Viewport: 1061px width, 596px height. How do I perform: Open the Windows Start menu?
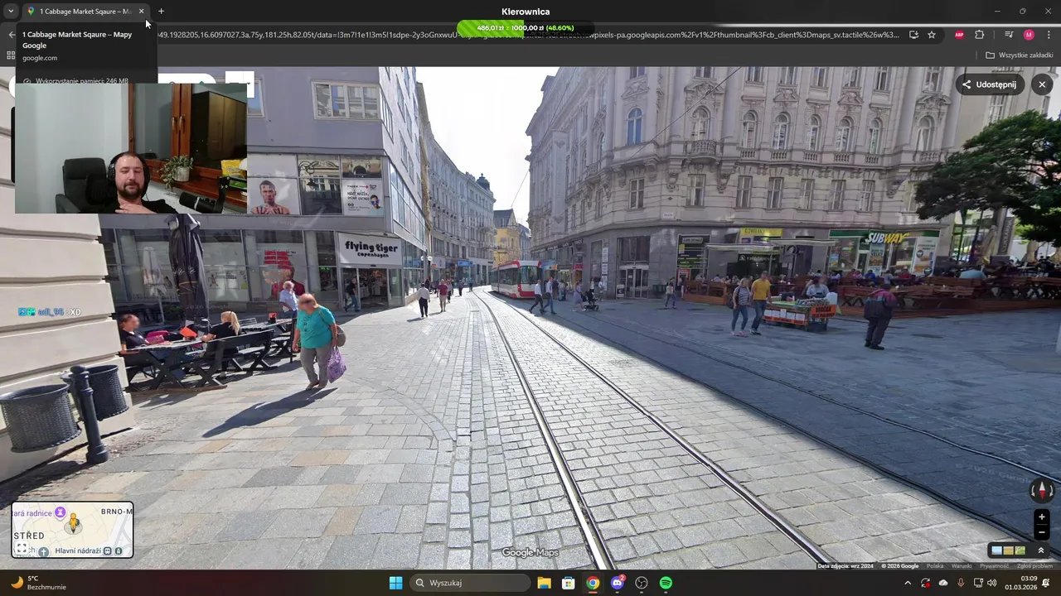coord(395,583)
